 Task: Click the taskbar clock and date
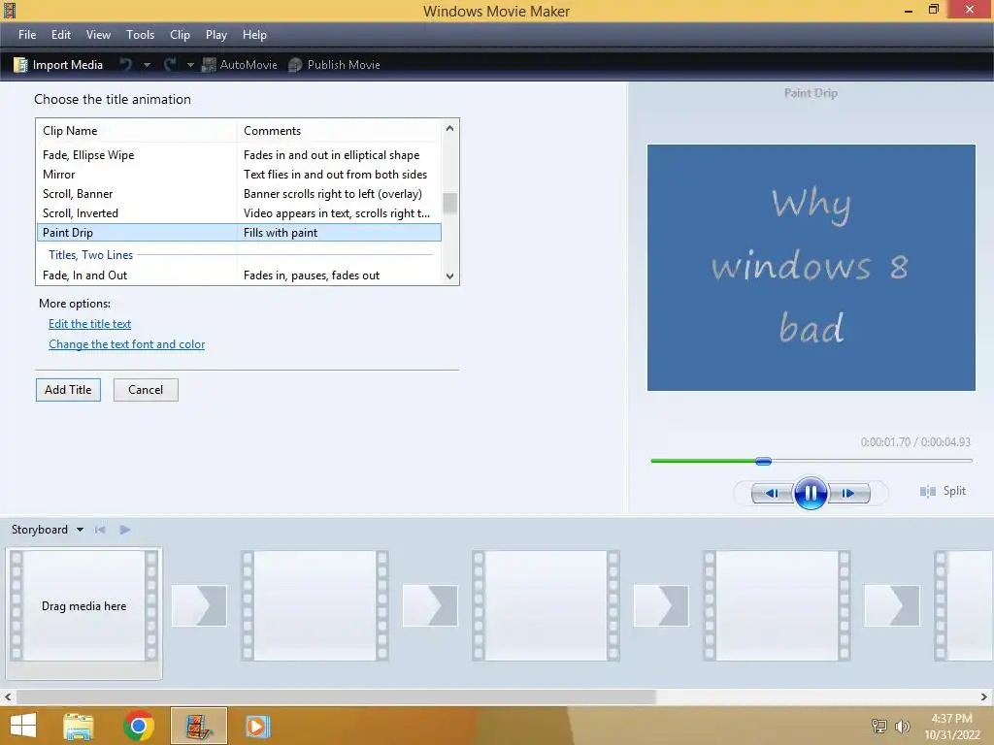(952, 727)
